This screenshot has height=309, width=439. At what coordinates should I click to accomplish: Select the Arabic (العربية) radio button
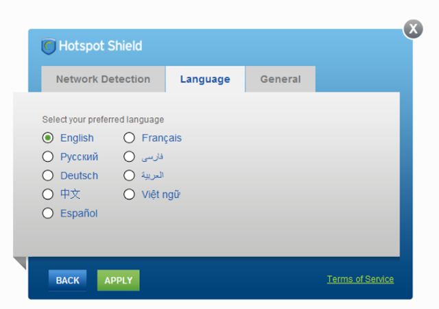pyautogui.click(x=129, y=175)
